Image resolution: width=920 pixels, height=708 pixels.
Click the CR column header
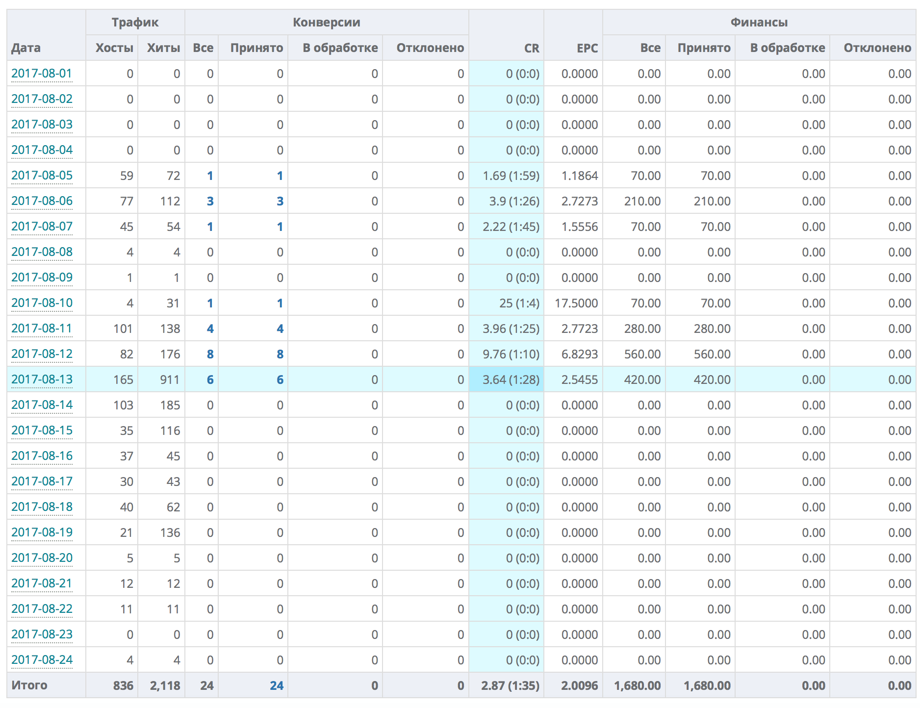coord(532,48)
